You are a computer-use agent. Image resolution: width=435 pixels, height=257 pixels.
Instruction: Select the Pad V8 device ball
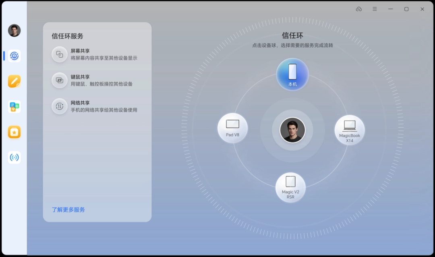(x=232, y=128)
